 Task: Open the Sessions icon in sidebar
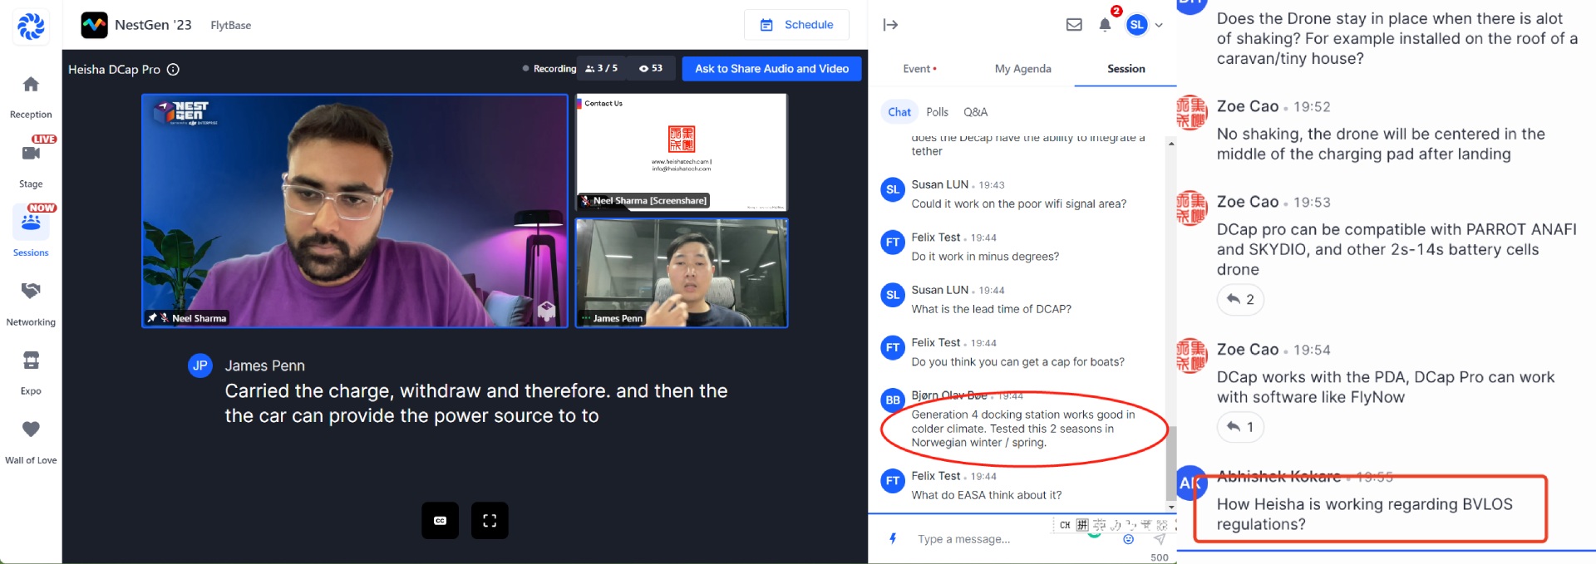coord(31,223)
